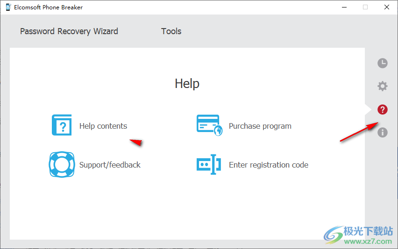The image size is (398, 249).
Task: Click the Elcomsoft Phone Breaker title bar icon
Action: click(8, 7)
